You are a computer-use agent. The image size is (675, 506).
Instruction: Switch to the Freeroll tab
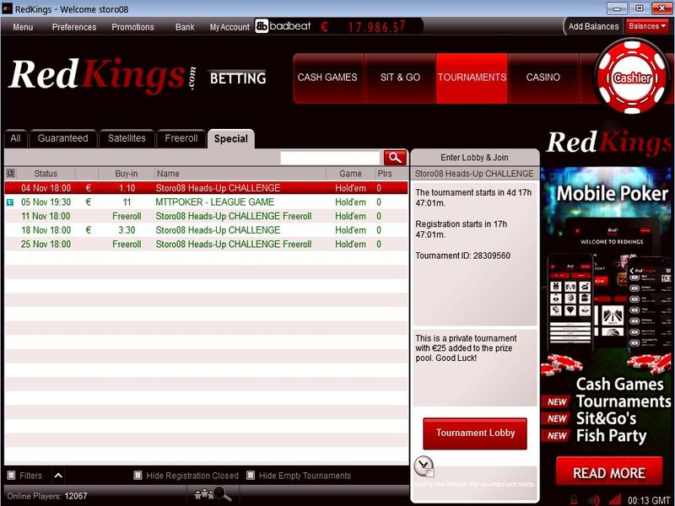[181, 138]
